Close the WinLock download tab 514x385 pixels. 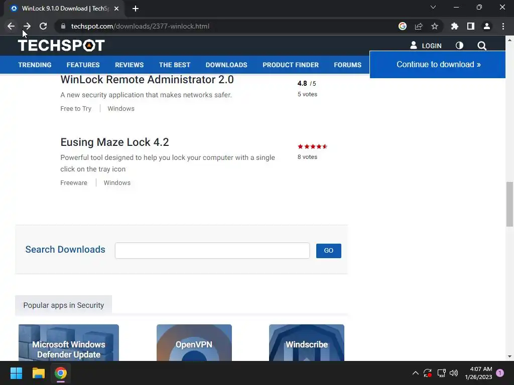(116, 9)
